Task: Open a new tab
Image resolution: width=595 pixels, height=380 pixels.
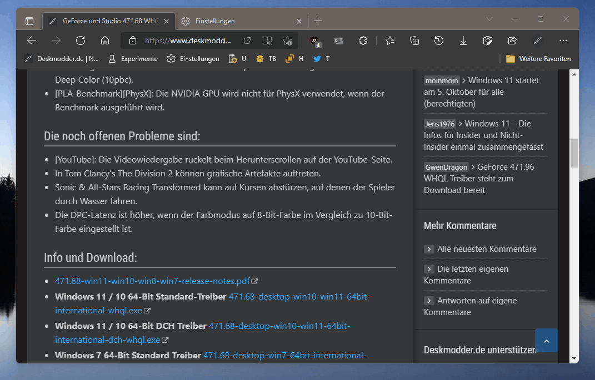Action: (318, 21)
